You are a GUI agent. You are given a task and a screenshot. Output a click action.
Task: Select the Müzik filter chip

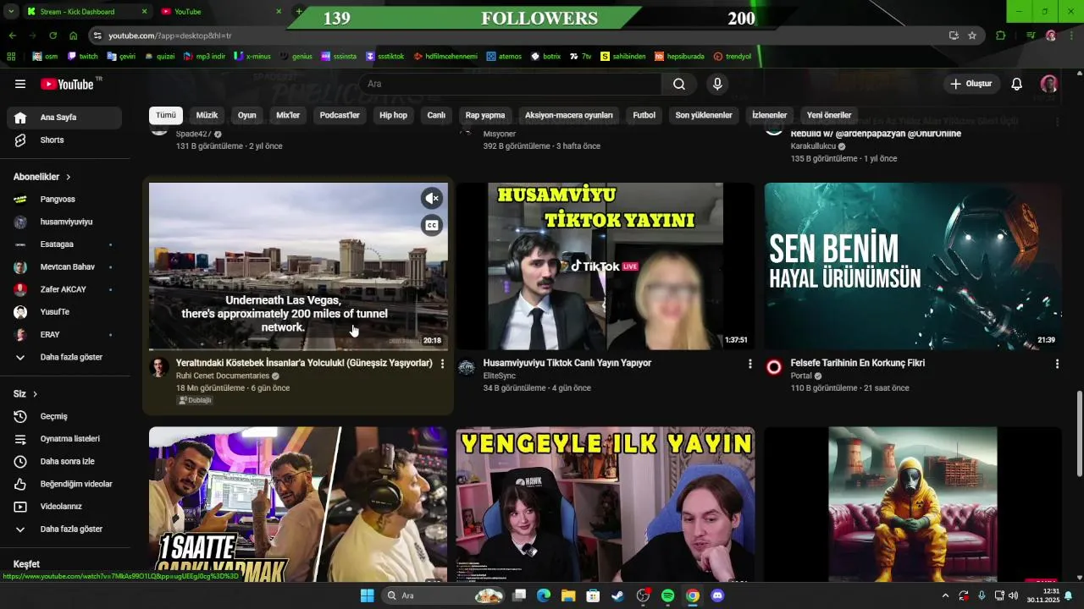[207, 115]
